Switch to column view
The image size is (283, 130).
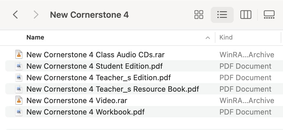point(246,15)
